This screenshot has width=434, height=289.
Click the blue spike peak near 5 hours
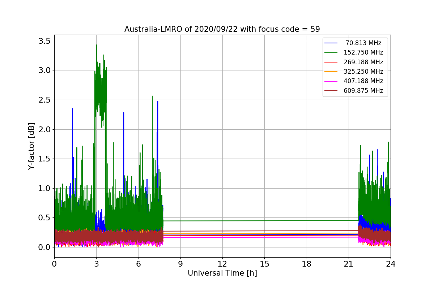[x=124, y=113]
